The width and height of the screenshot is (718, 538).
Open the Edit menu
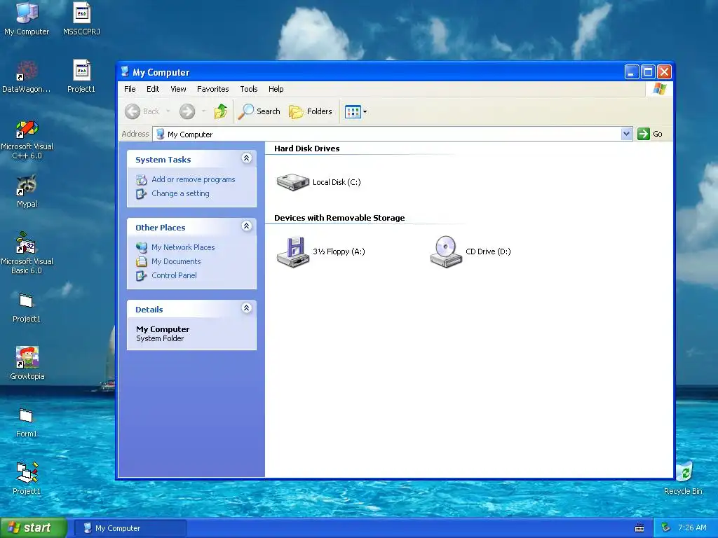click(153, 89)
